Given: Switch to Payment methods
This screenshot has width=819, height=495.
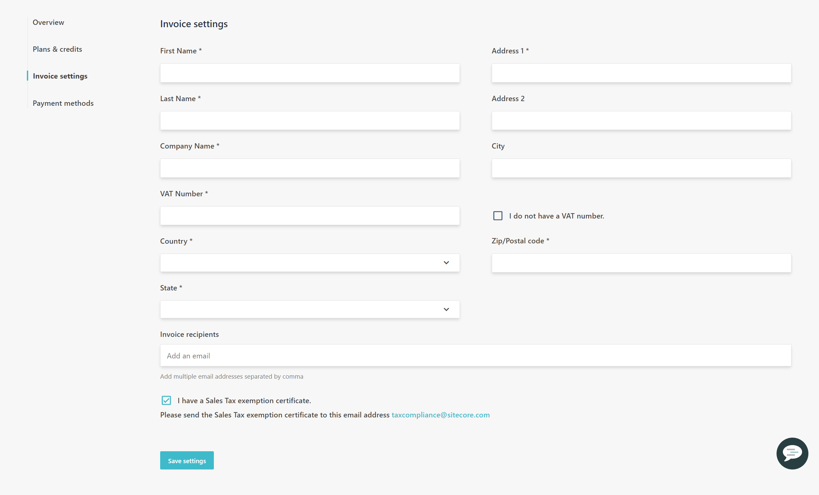Looking at the screenshot, I should point(63,103).
